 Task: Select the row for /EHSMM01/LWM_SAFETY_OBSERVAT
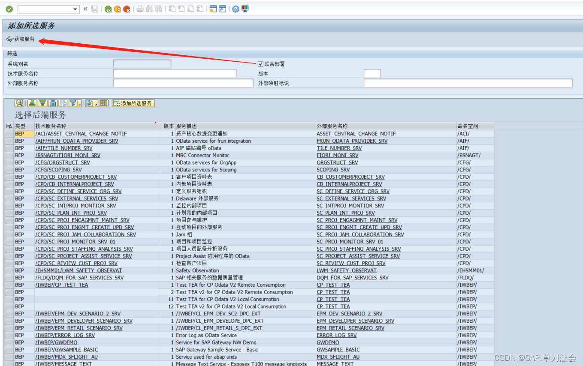pos(9,270)
